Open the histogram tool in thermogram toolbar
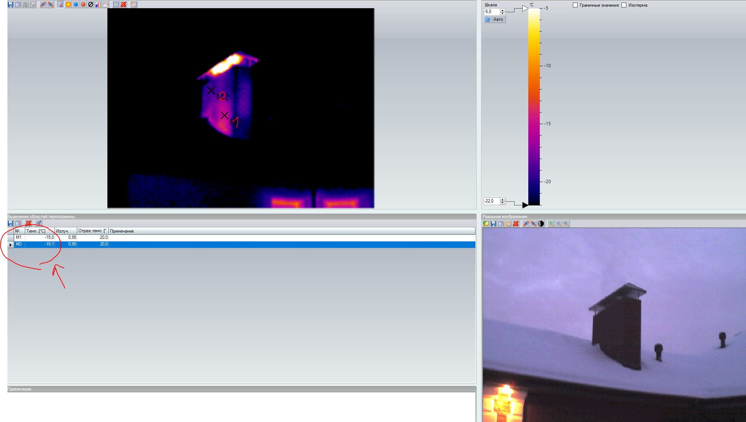Screen dimensions: 746x422 98,4
